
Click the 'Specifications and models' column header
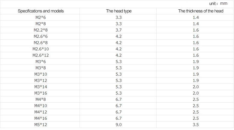[x=41, y=11]
